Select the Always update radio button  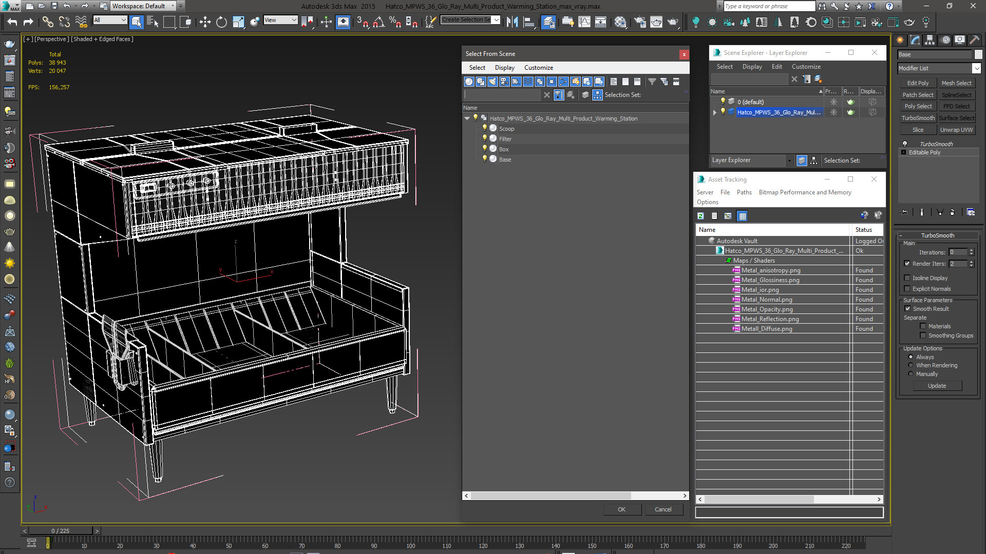(911, 357)
